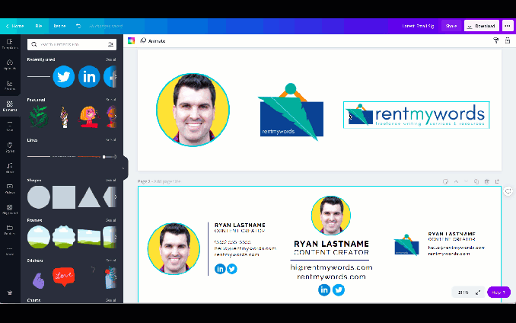Show more Frames arrow
Viewport: 516px width, 323px height.
point(115,237)
